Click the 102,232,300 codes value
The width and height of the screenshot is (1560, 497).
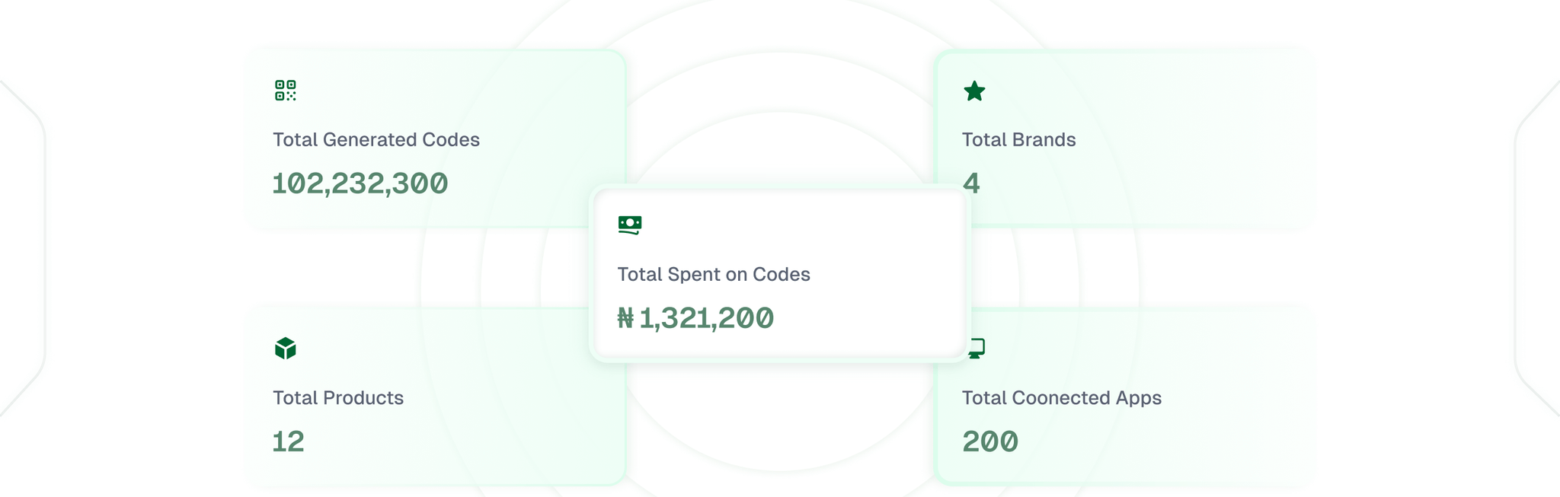tap(360, 183)
